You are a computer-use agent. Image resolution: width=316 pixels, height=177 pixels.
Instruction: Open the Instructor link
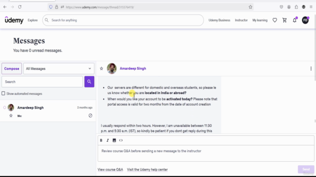241,20
